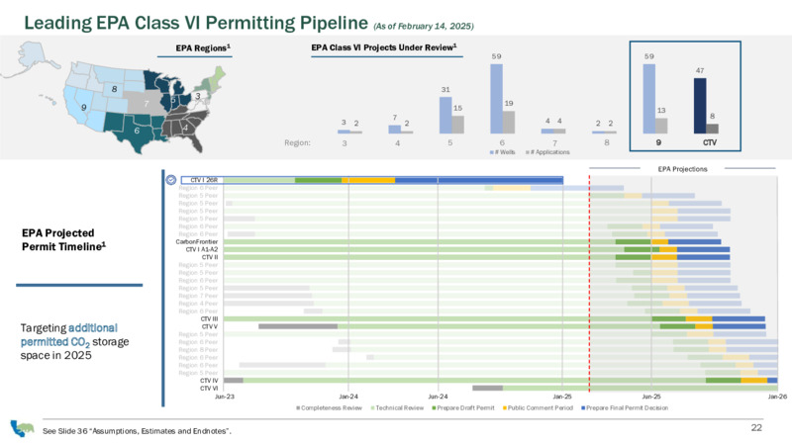Click the '# Wells' legend entry
This screenshot has width=792, height=445.
503,152
